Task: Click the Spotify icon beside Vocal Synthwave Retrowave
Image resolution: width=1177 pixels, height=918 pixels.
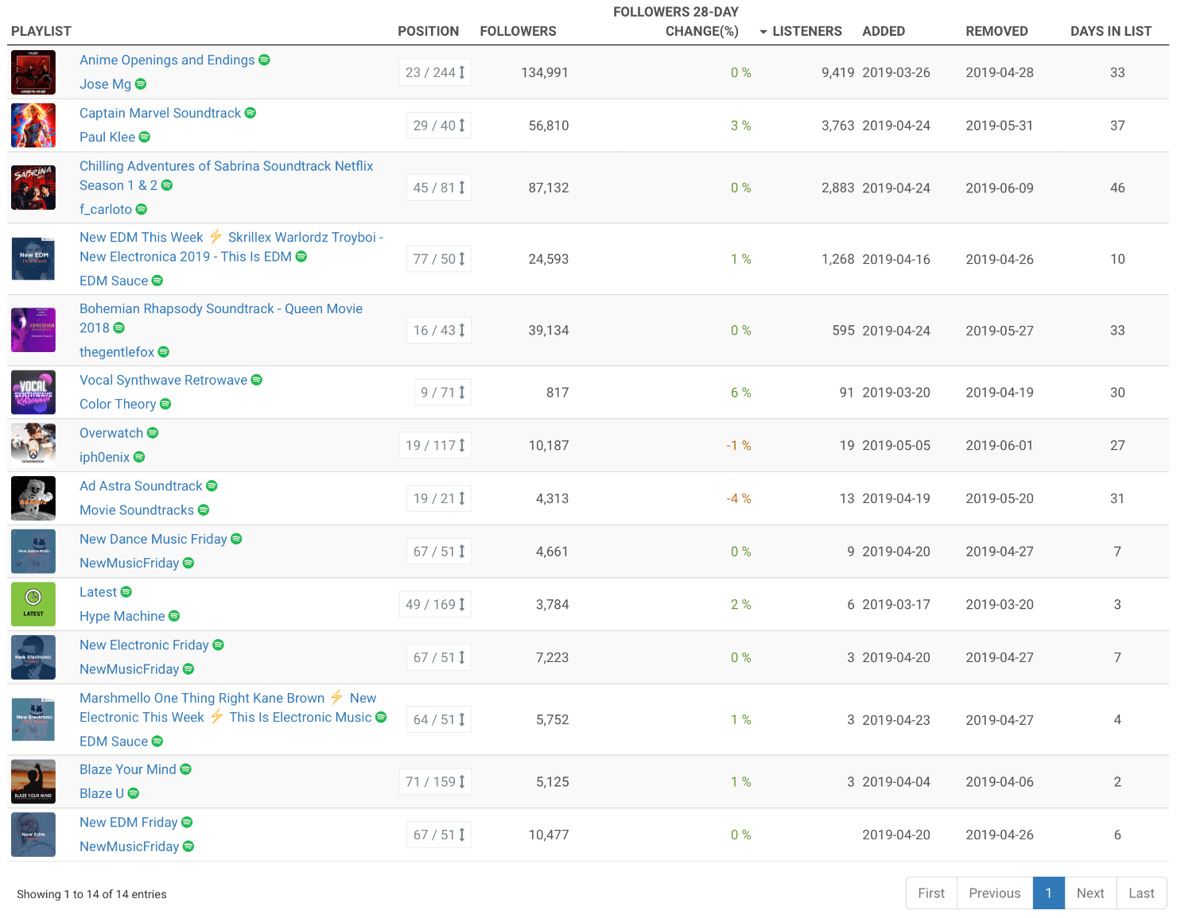Action: click(x=256, y=380)
